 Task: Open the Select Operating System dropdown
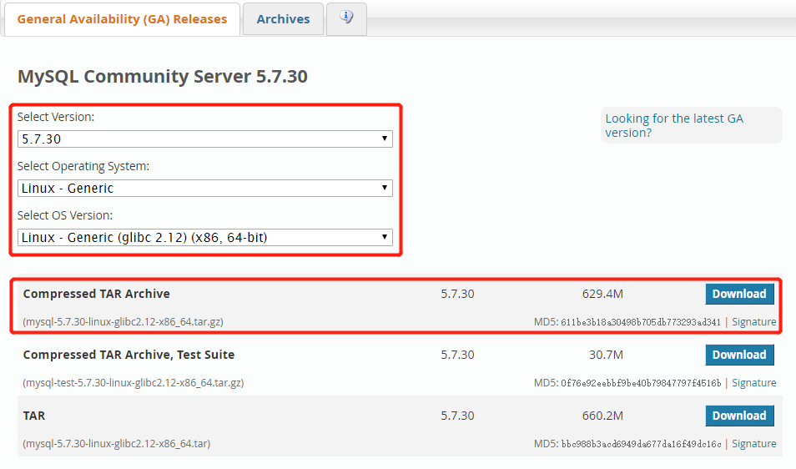click(205, 189)
